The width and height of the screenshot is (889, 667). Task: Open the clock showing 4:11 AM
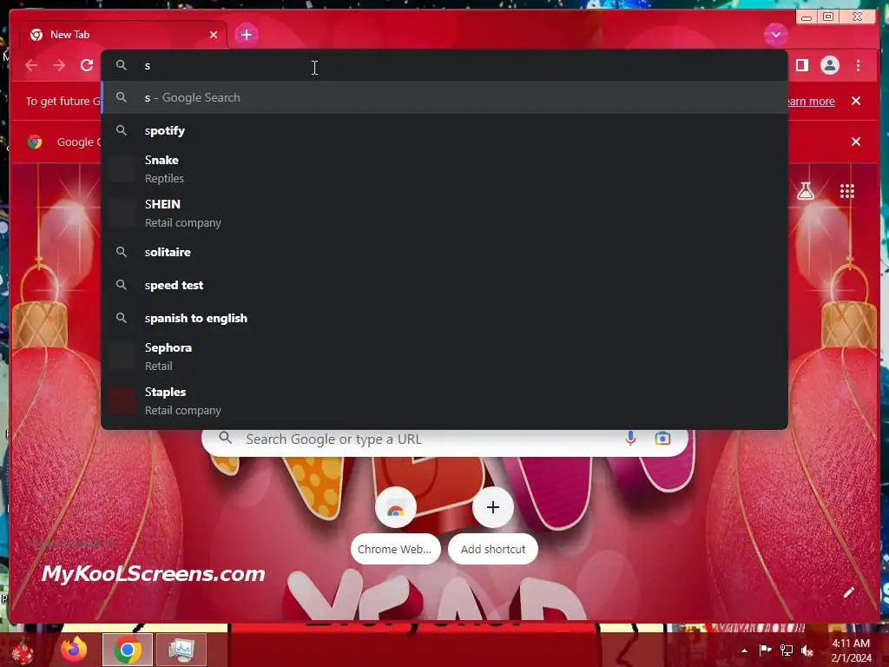851,650
